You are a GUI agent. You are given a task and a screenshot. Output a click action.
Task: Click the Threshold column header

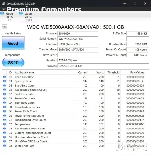tap(112, 72)
